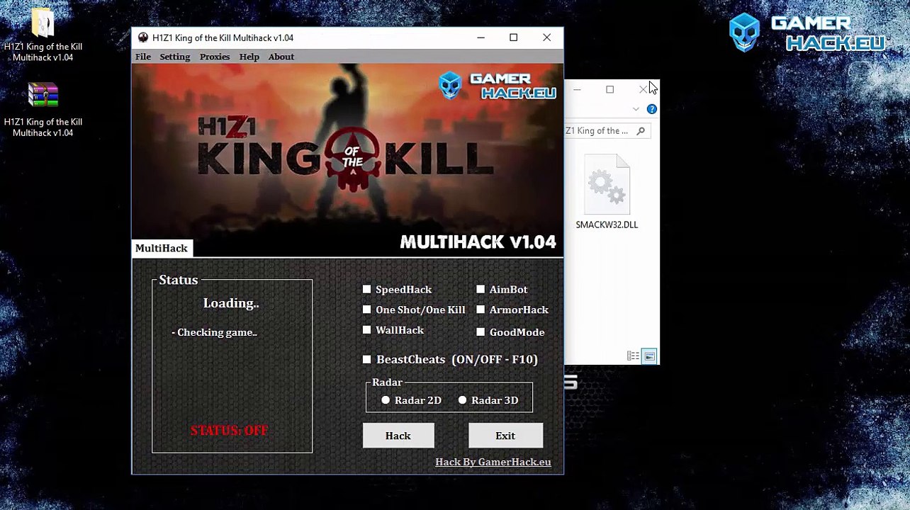Switch Explorer to large icons view

coord(649,356)
